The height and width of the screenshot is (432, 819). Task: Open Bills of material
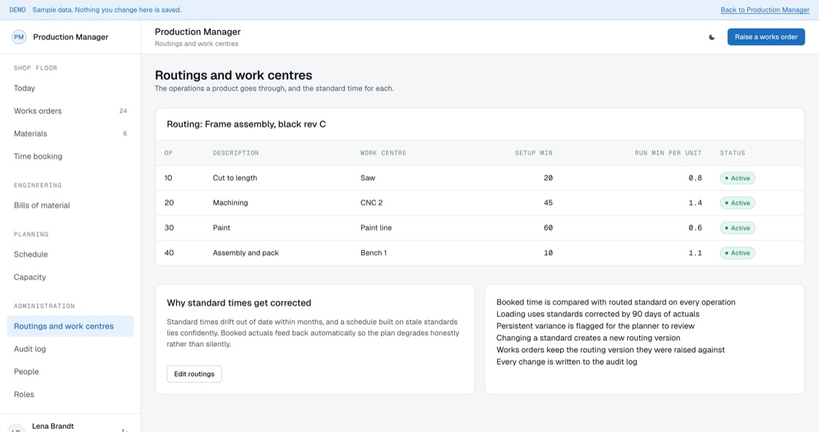pos(70,205)
